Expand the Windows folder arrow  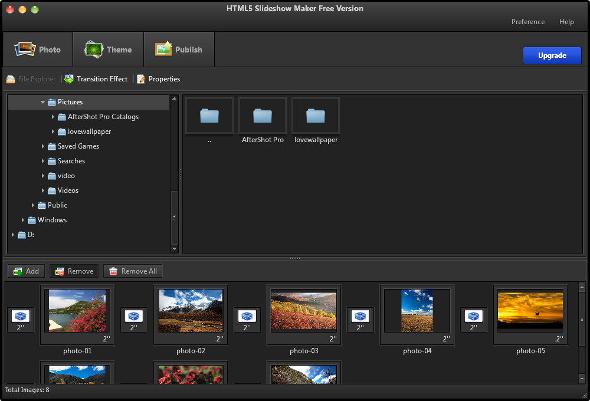click(x=22, y=220)
